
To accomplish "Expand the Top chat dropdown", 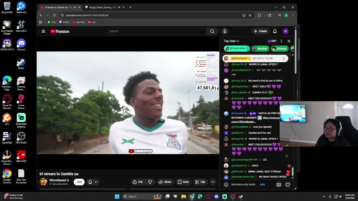I will pyautogui.click(x=231, y=41).
